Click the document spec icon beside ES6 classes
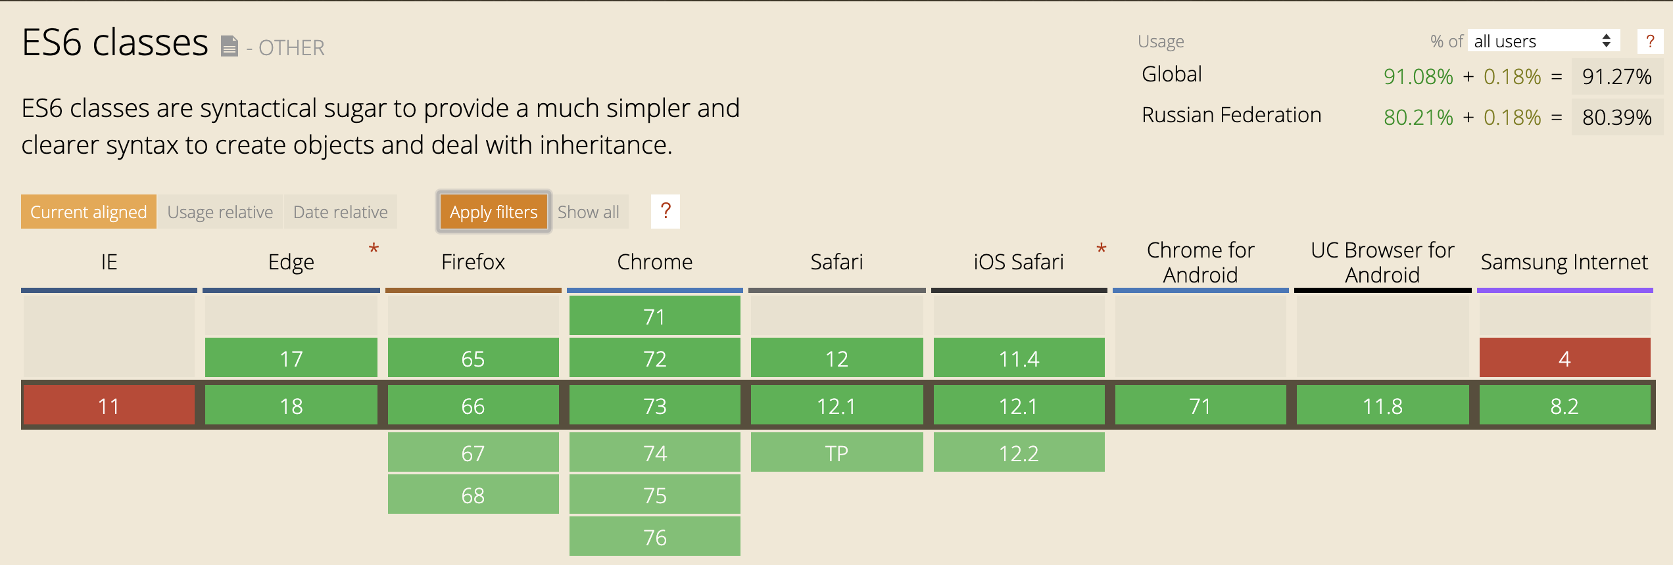The height and width of the screenshot is (565, 1673). coord(229,47)
